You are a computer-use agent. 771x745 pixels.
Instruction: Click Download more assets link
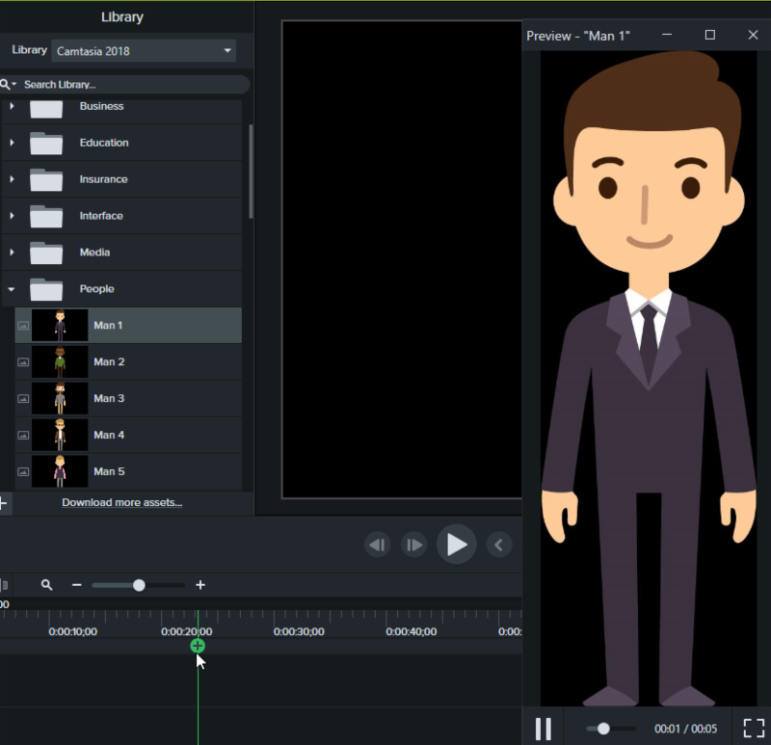[x=121, y=502]
